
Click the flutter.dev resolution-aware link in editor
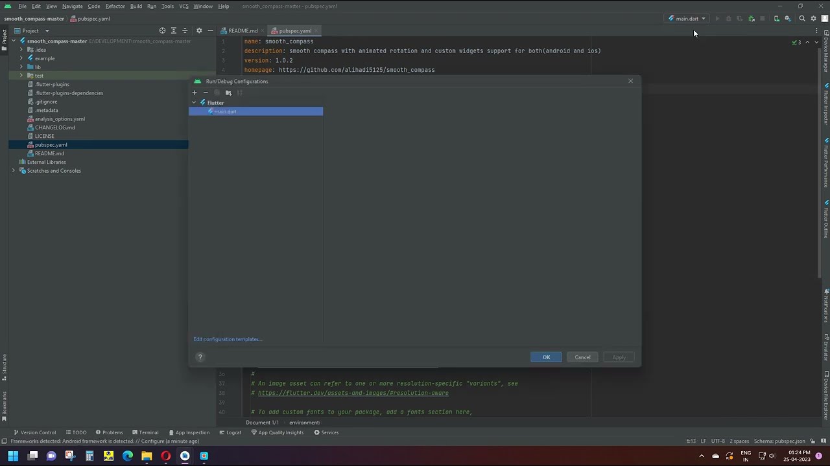353,394
